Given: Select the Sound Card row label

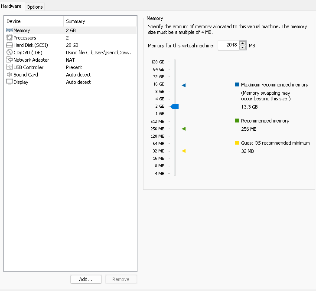Looking at the screenshot, I should click(26, 75).
